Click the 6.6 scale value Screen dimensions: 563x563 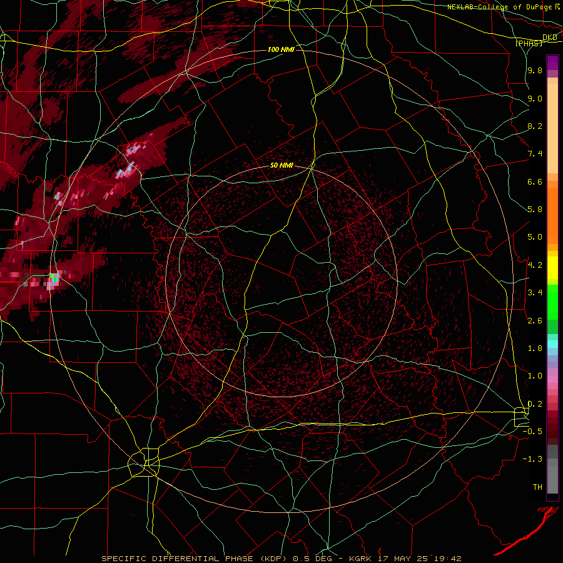click(x=535, y=181)
